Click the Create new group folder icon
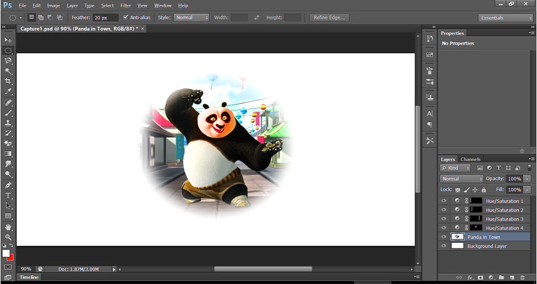 click(501, 277)
